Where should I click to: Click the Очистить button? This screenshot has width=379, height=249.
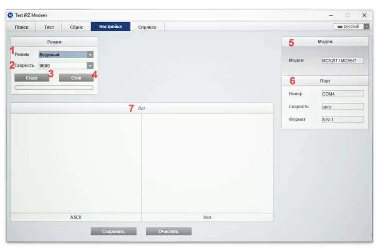pos(169,232)
